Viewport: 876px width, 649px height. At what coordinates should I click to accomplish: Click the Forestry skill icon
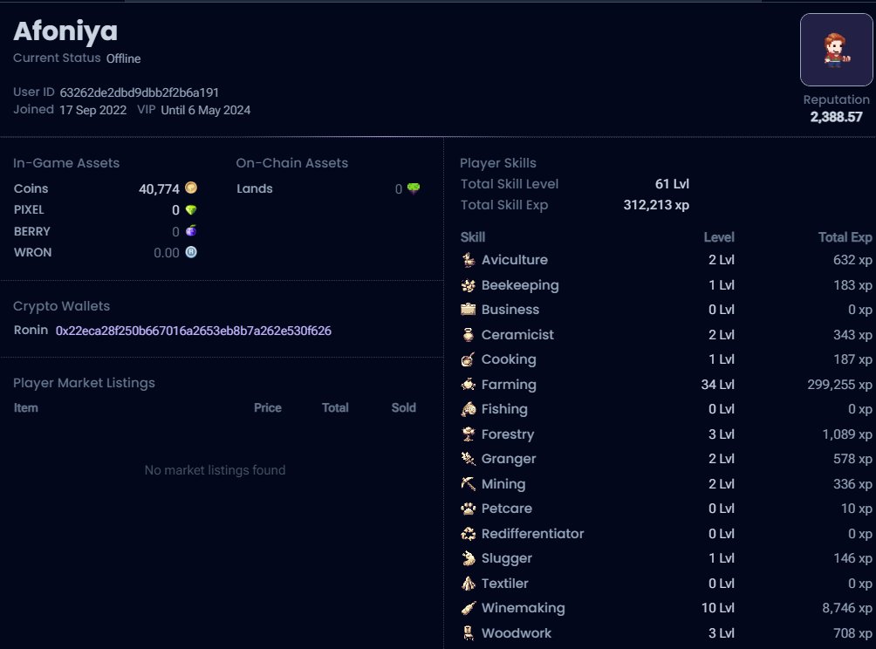pyautogui.click(x=469, y=434)
